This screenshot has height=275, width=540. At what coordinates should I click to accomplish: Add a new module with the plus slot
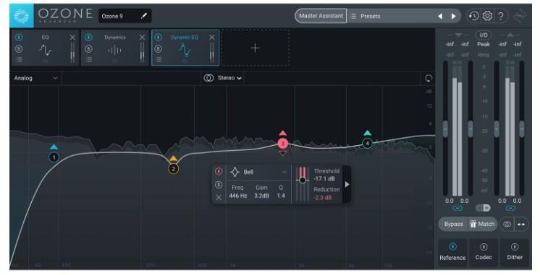255,48
